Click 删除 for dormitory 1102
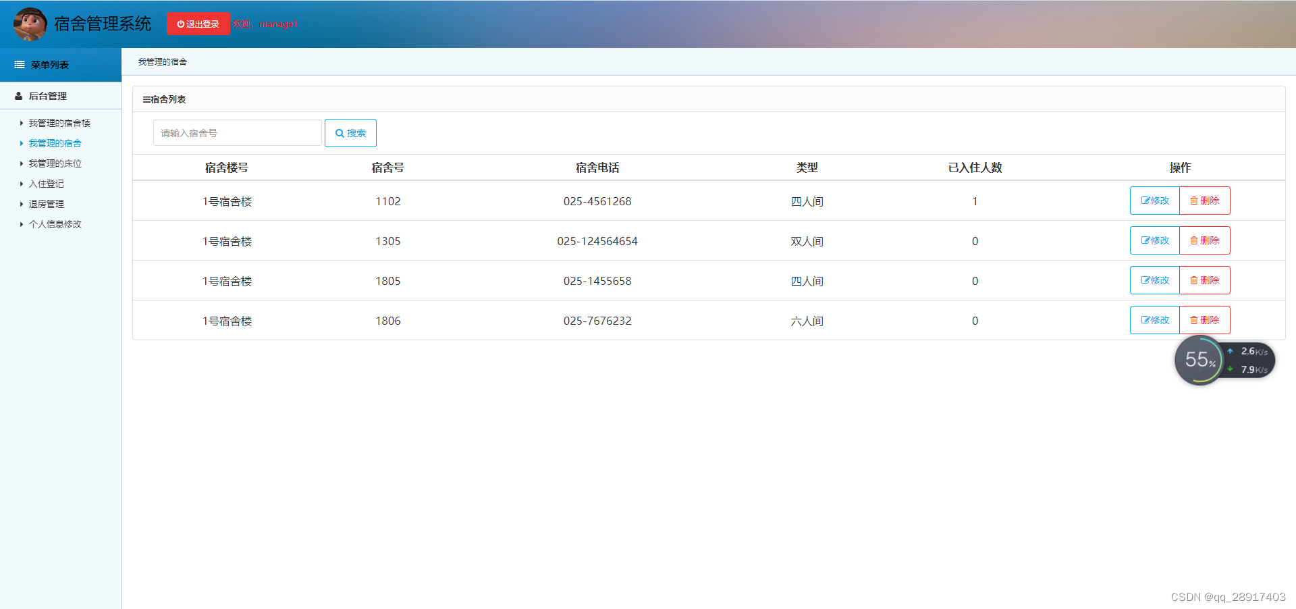The image size is (1296, 609). click(1205, 201)
